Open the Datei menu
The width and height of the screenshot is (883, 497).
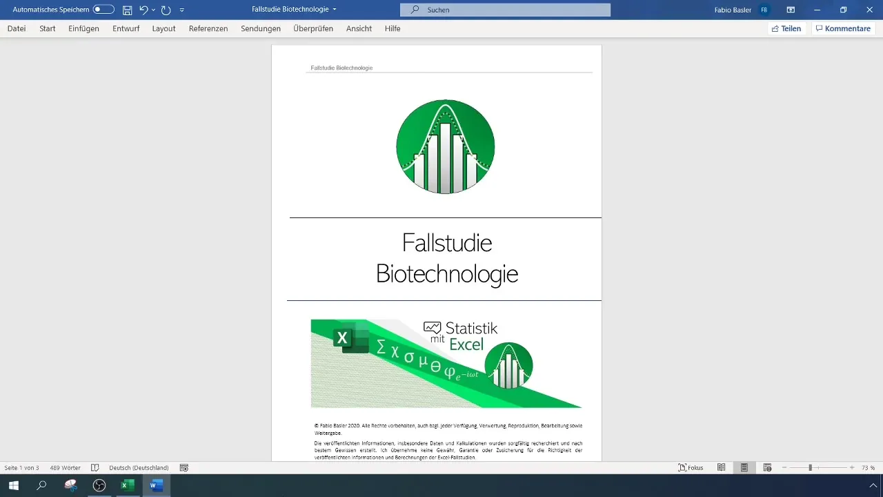[17, 28]
